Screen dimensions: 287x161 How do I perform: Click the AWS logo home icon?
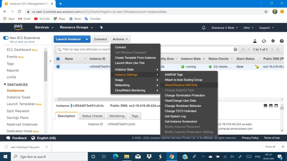tap(18, 27)
